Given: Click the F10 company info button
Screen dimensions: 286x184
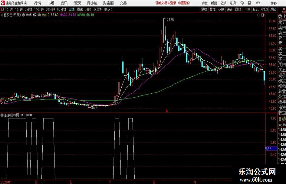Looking at the screenshot, I should 247,9.
